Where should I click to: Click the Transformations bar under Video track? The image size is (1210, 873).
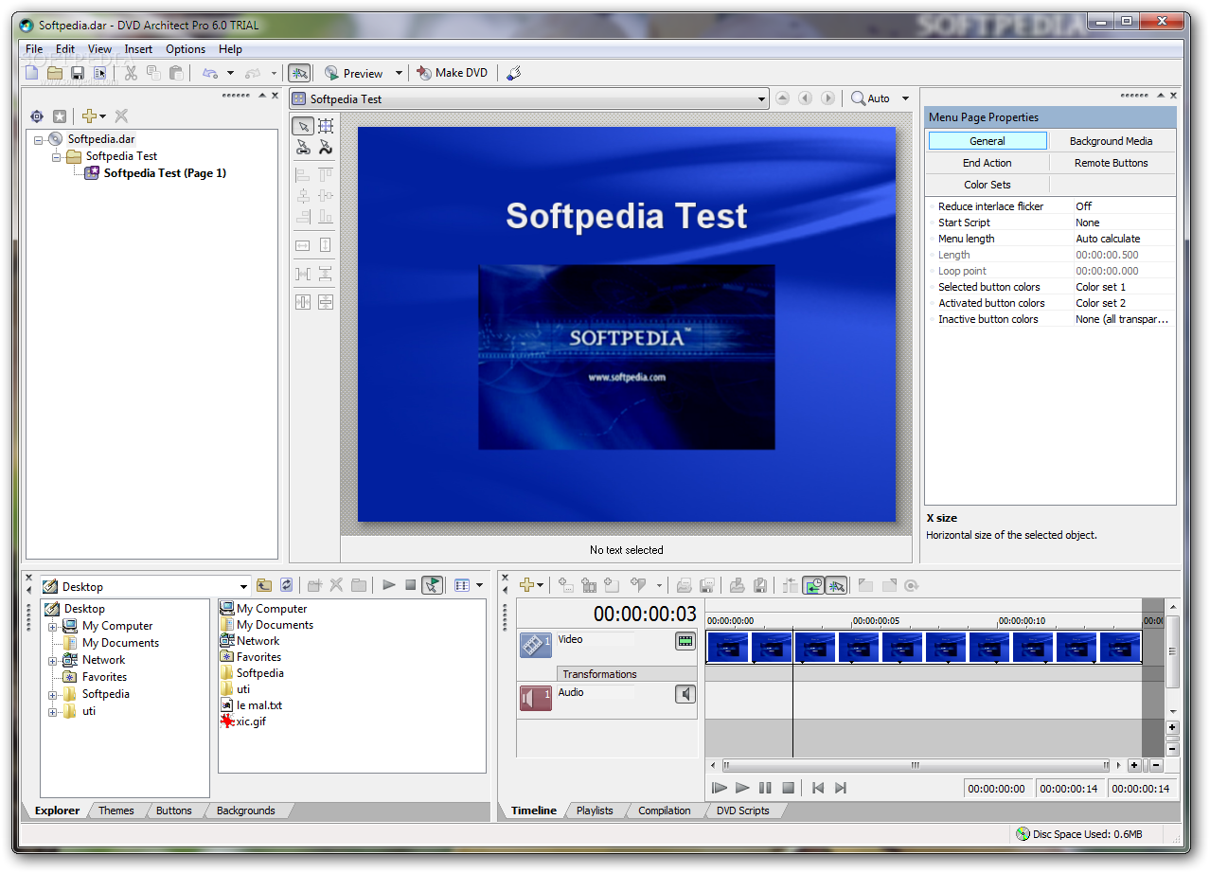[625, 674]
